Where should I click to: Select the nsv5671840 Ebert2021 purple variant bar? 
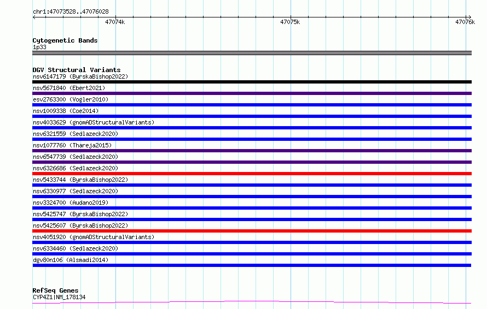pos(252,93)
